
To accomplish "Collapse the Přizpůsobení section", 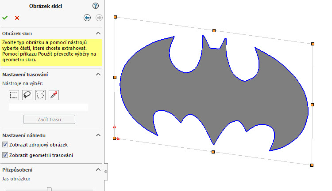I will [x=98, y=169].
